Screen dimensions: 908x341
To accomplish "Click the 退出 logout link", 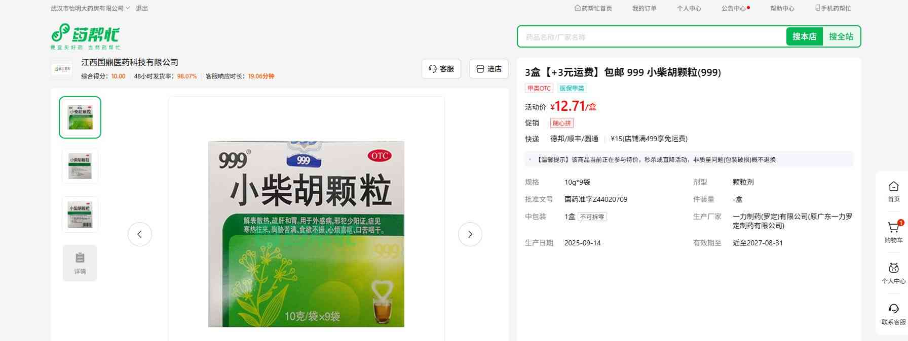I will [x=142, y=9].
